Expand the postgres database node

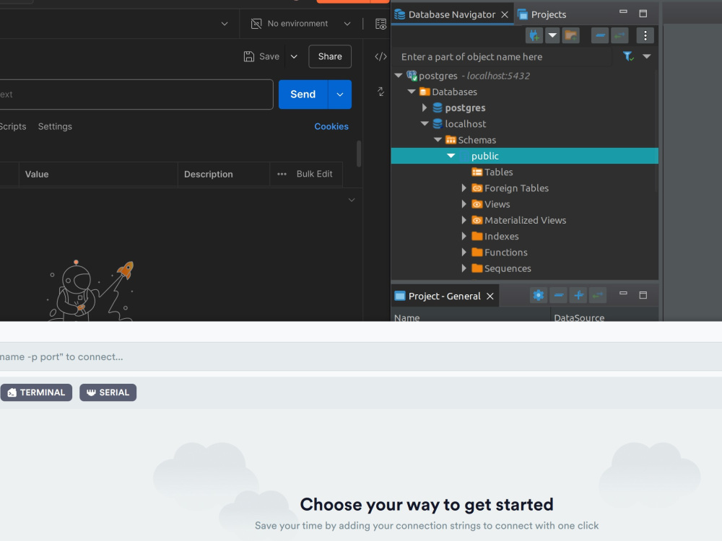tap(425, 107)
